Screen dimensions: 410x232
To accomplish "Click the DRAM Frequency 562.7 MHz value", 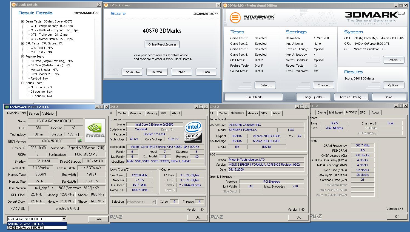I will [x=363, y=146].
